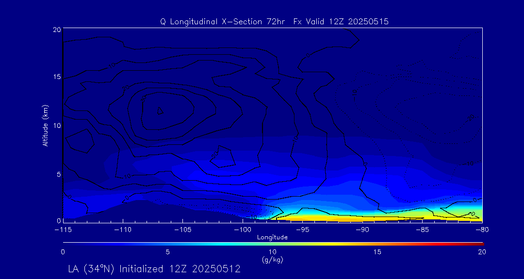The image size is (524, 279).
Task: Click the 10 tick on the altitude axis
Action: pos(57,125)
